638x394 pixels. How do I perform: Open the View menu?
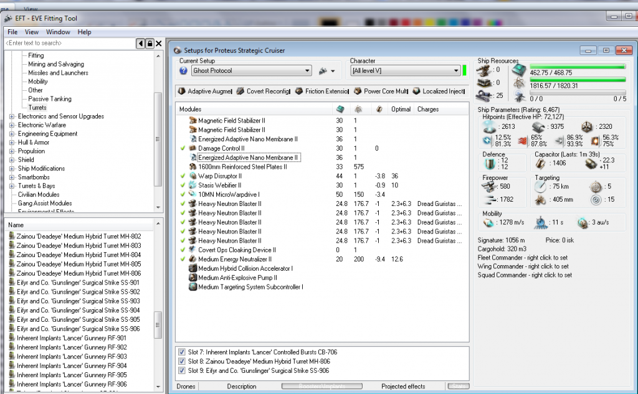click(32, 32)
